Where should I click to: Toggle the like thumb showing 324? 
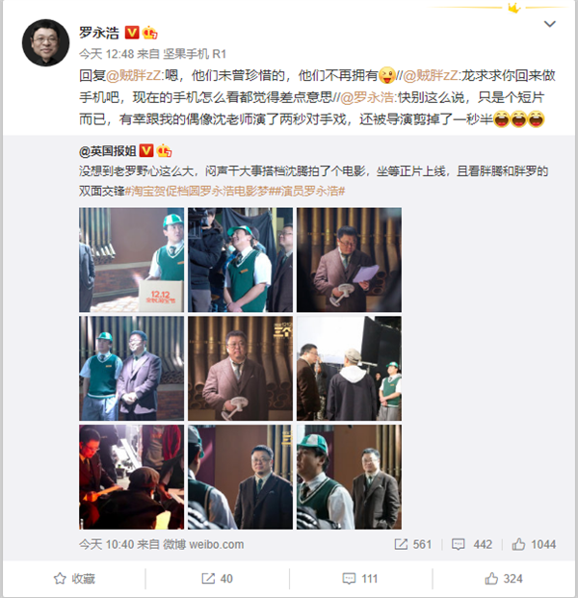[504, 579]
